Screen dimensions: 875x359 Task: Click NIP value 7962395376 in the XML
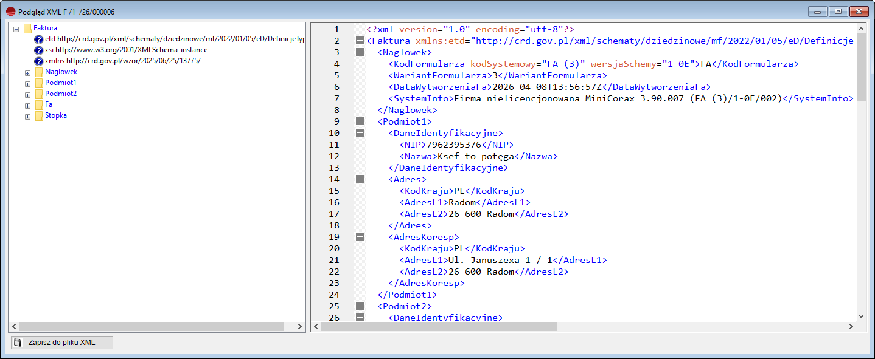click(454, 145)
